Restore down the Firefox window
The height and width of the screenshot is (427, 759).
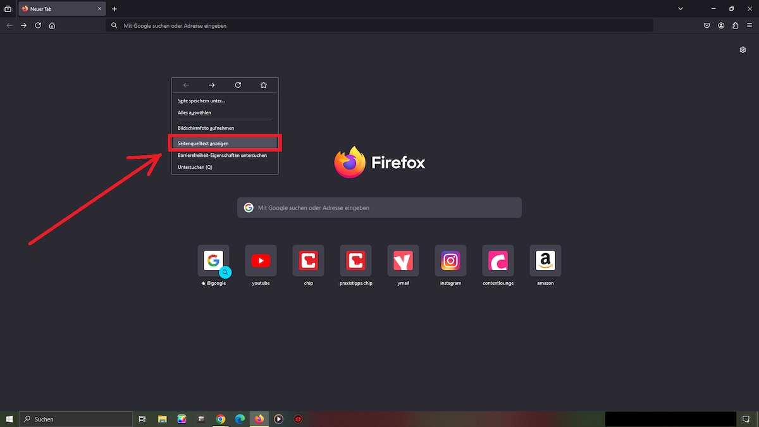coord(731,9)
